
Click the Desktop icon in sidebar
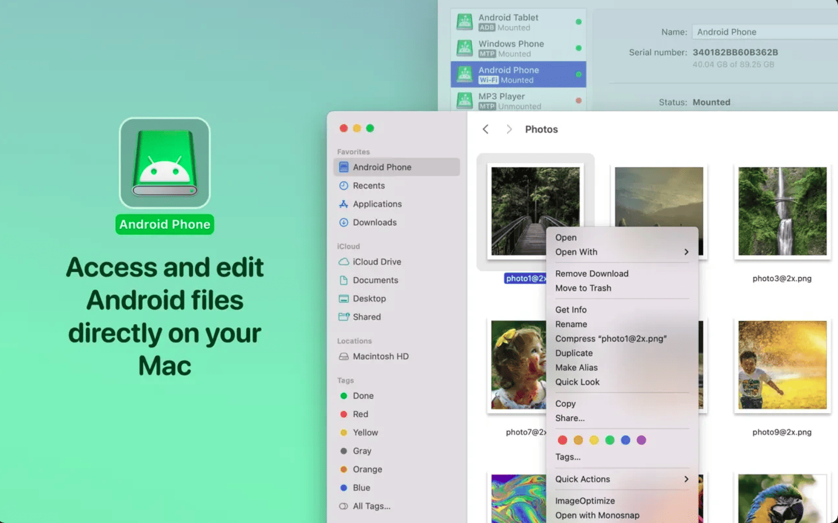(344, 299)
